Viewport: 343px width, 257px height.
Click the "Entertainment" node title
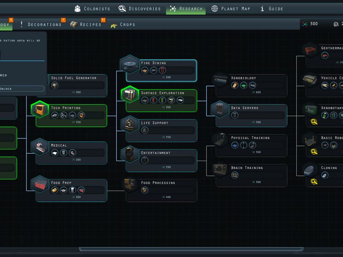[156, 153]
